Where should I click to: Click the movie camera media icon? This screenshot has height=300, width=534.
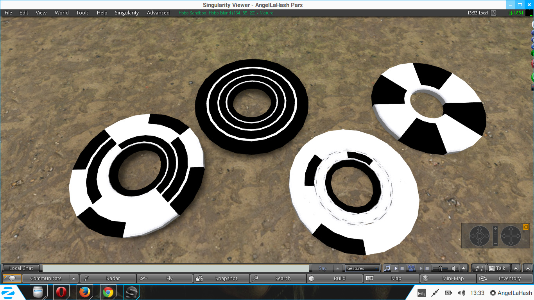(411, 268)
